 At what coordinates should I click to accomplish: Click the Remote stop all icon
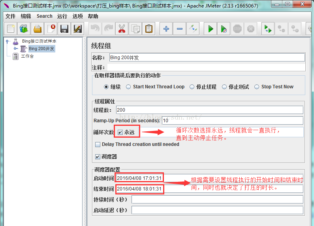click(x=281, y=29)
